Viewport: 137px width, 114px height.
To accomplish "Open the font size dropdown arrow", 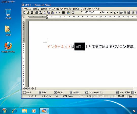I will pos(107,13).
